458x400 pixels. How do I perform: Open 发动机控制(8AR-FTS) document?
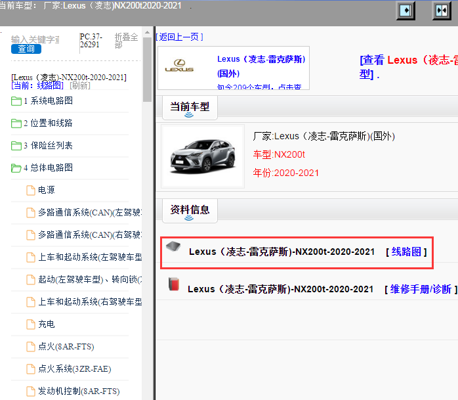79,391
